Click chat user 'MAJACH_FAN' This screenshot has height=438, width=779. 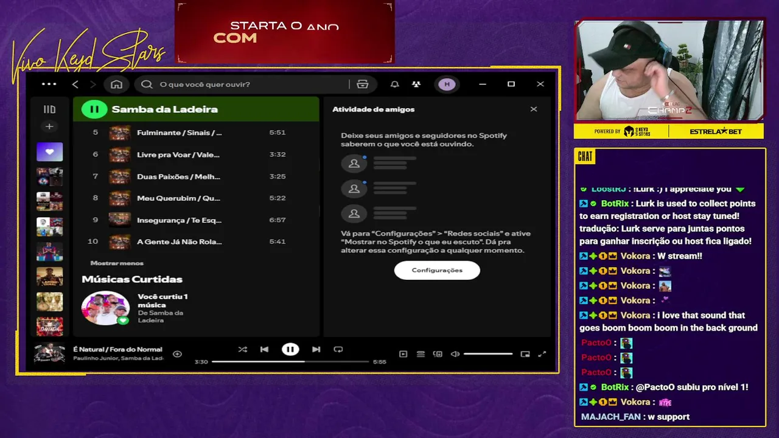click(612, 417)
